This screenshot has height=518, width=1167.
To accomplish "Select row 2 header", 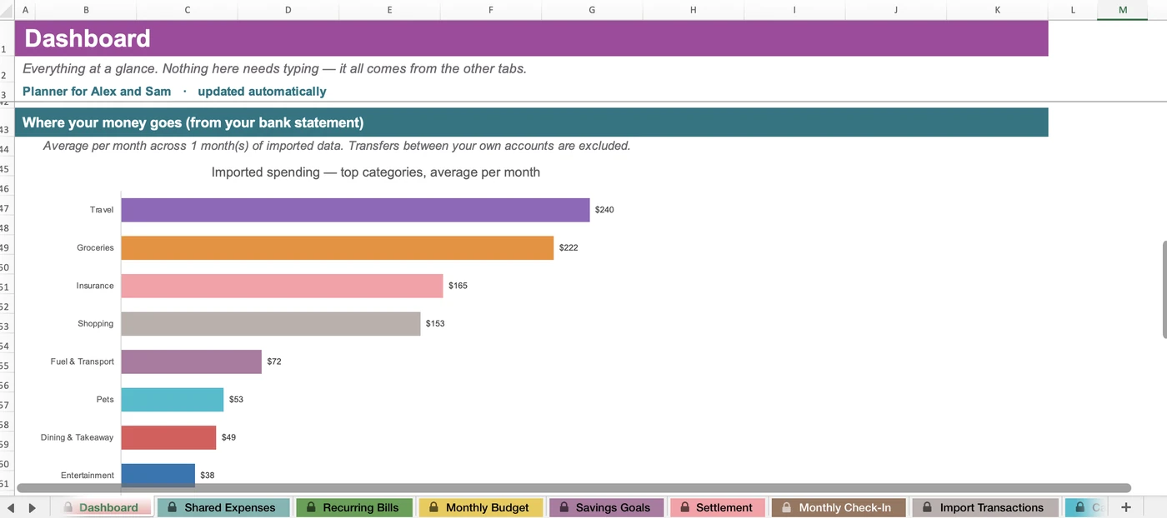I will (7, 70).
